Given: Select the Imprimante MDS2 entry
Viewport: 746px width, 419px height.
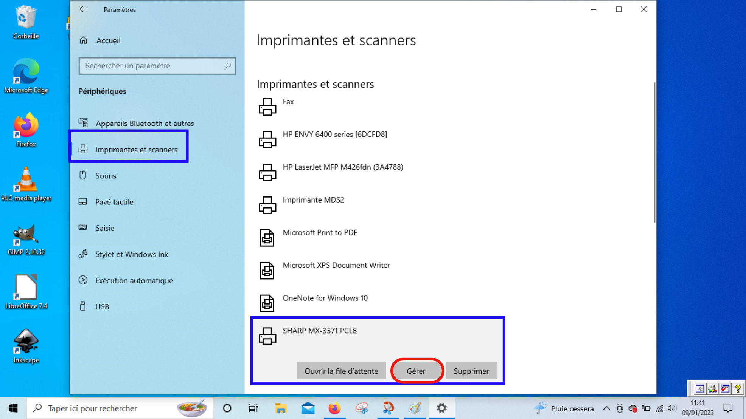Looking at the screenshot, I should tap(378, 205).
